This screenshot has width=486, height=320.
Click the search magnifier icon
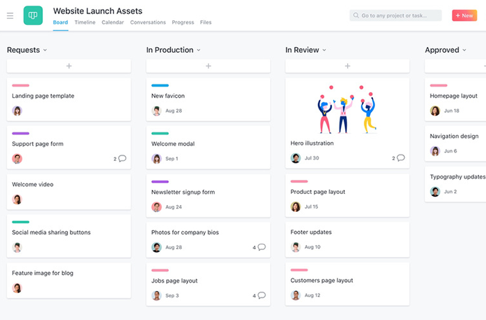tap(355, 15)
